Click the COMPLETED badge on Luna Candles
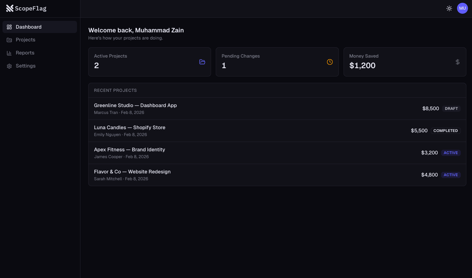Screen dimensions: 472x278 (x=446, y=130)
